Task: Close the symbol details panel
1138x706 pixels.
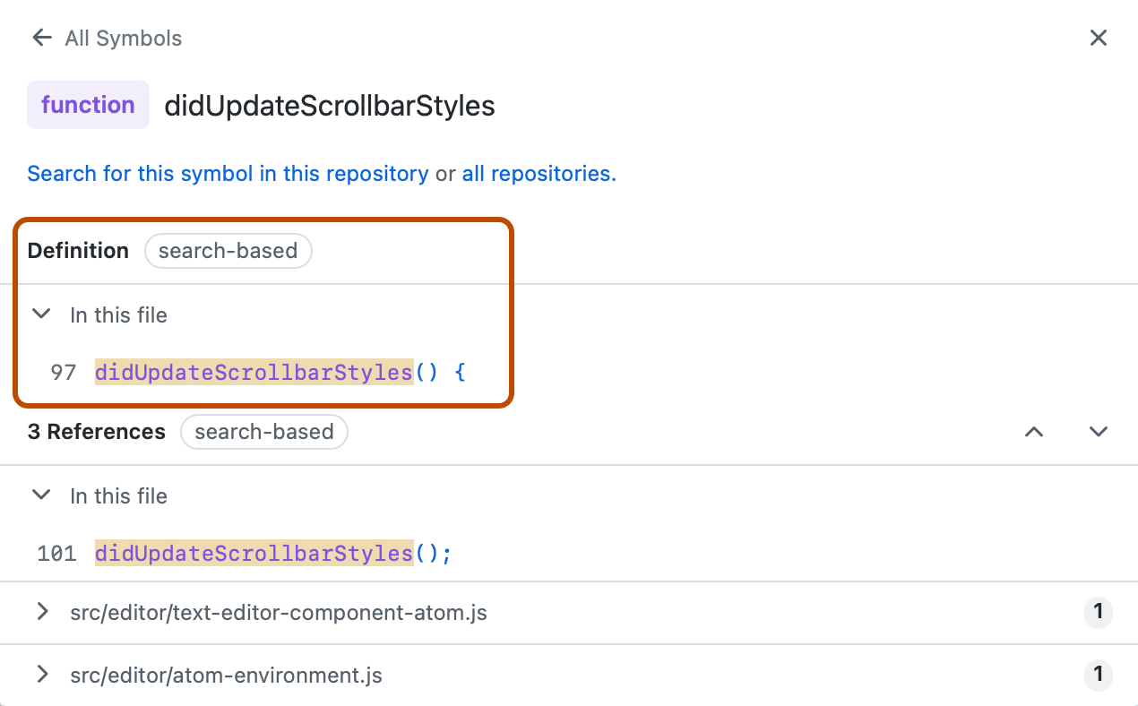Action: coord(1099,38)
